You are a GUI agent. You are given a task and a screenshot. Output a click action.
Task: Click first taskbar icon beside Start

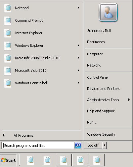pyautogui.click(x=30, y=160)
